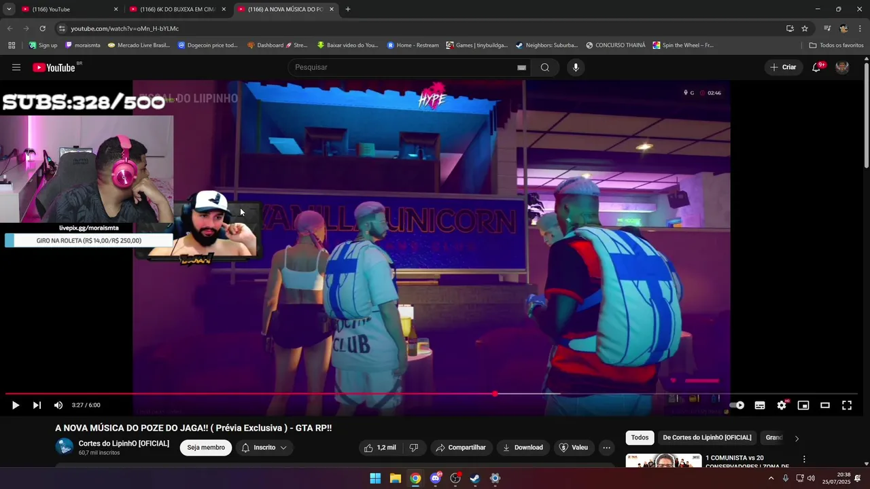This screenshot has width=870, height=489.
Task: Open Cortes do LipinhO [OFICIAL] channel link
Action: pyautogui.click(x=124, y=443)
